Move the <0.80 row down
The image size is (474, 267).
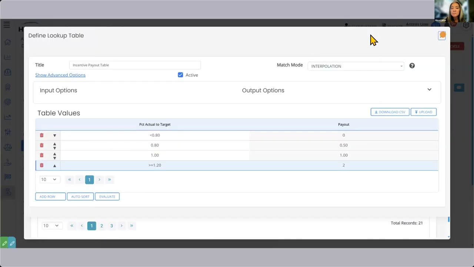click(x=54, y=136)
